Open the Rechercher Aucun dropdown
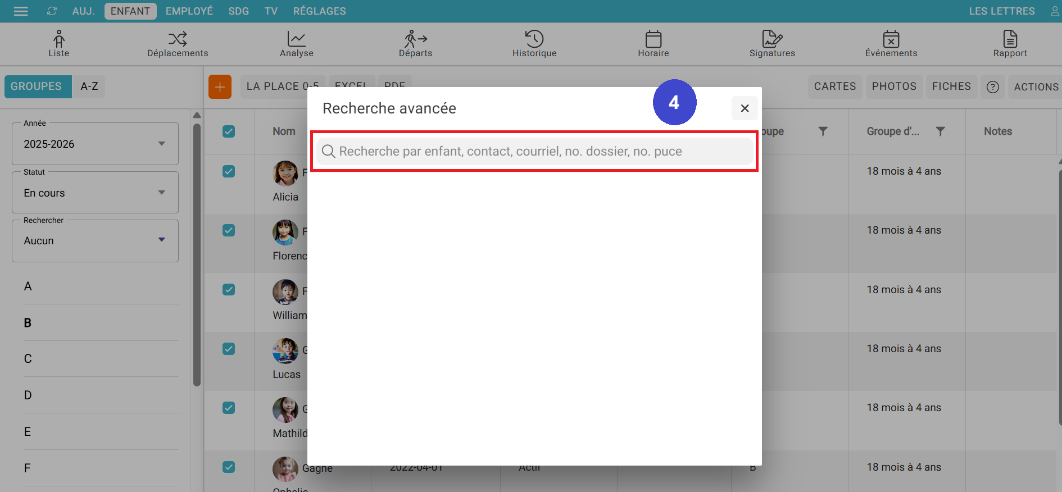Viewport: 1062px width, 492px height. [95, 241]
